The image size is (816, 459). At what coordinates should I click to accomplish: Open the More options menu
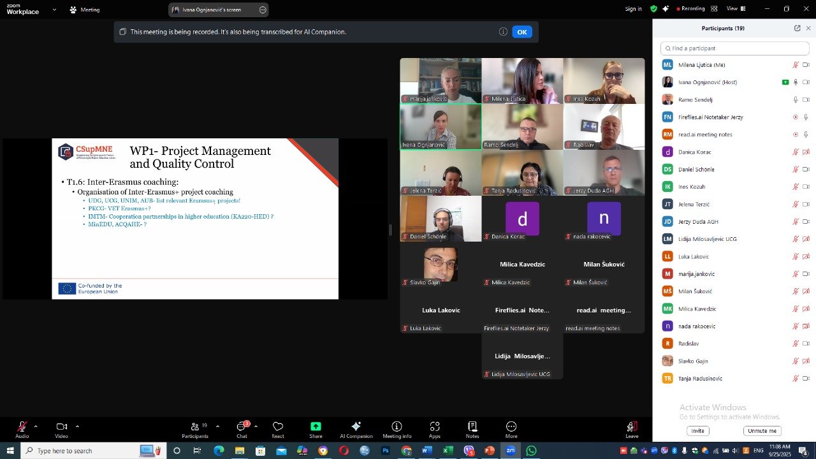(511, 430)
